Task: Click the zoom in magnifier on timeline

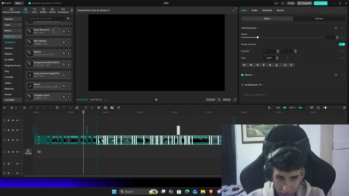Action: 344,108
